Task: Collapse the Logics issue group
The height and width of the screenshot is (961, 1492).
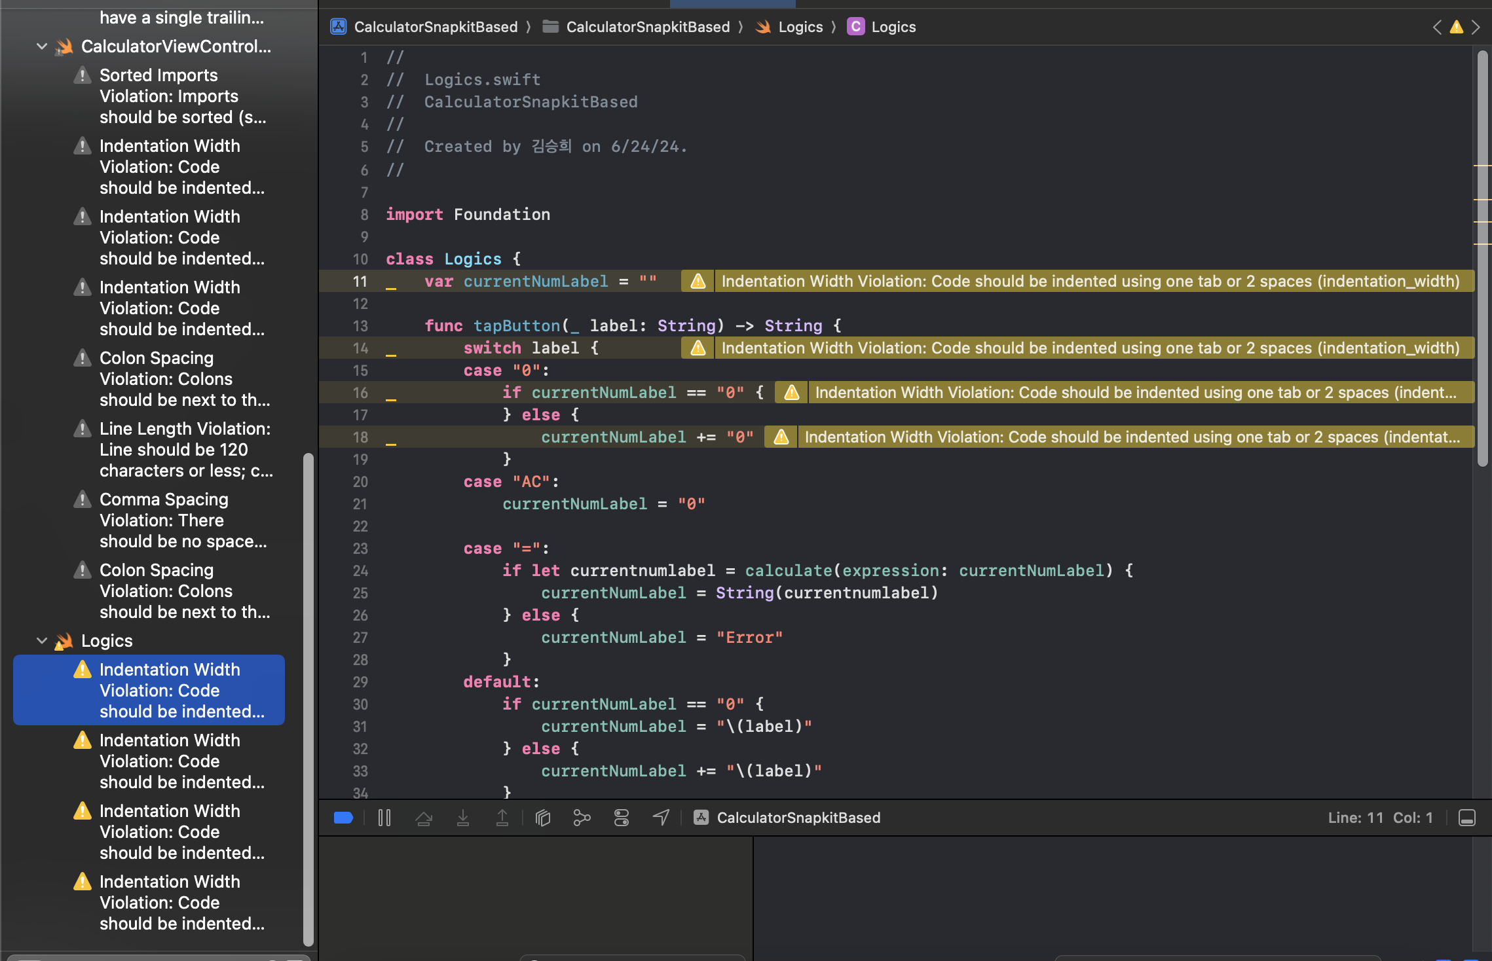Action: point(42,641)
